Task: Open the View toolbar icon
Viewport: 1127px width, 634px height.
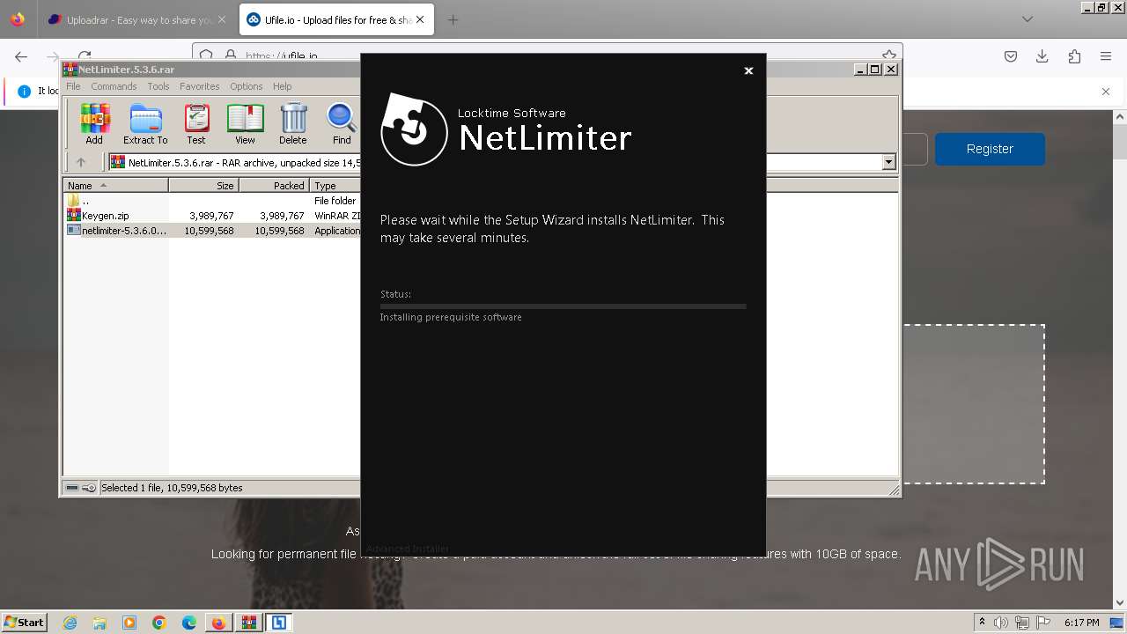Action: tap(245, 123)
